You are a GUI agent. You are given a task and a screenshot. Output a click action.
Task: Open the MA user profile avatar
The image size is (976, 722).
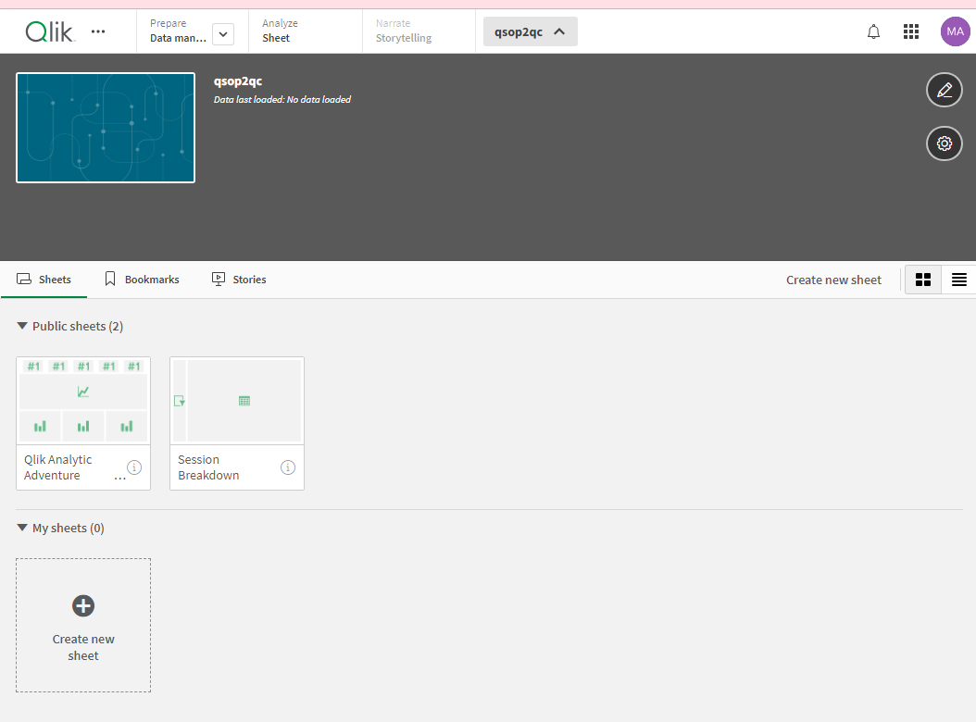point(956,31)
